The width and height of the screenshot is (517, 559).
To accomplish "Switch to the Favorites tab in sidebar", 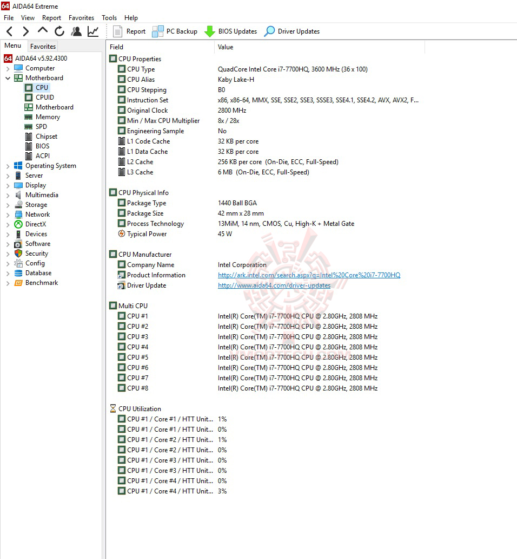I will [43, 47].
